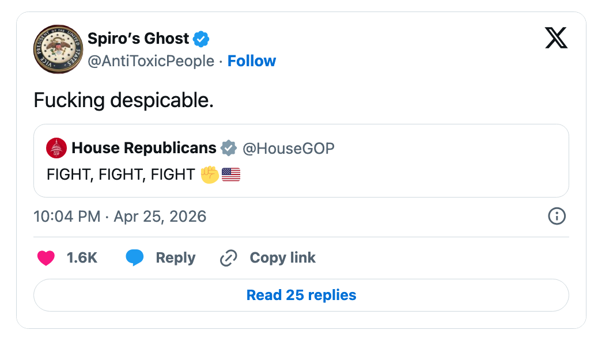Image resolution: width=598 pixels, height=349 pixels.
Task: Open the Spiro's Ghost display name
Action: click(138, 39)
